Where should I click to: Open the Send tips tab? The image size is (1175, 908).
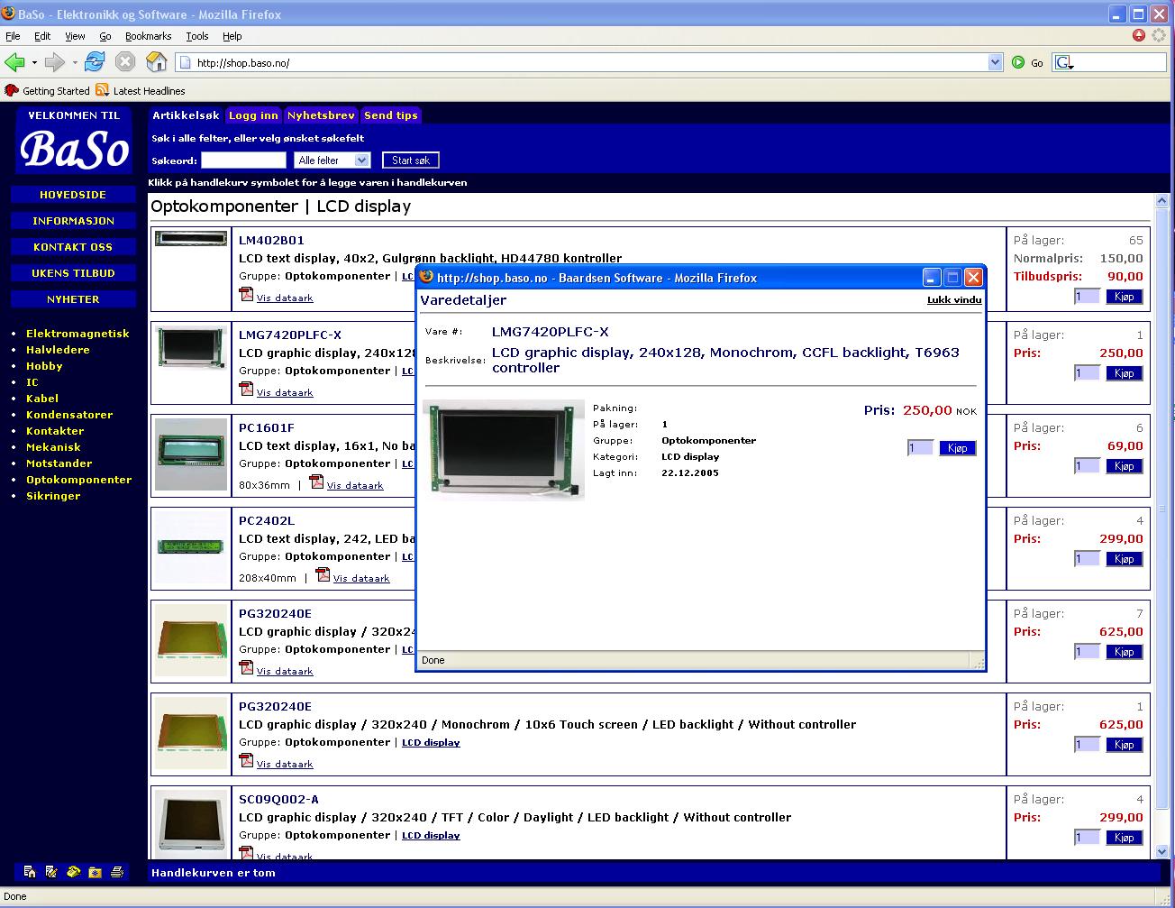(x=390, y=115)
